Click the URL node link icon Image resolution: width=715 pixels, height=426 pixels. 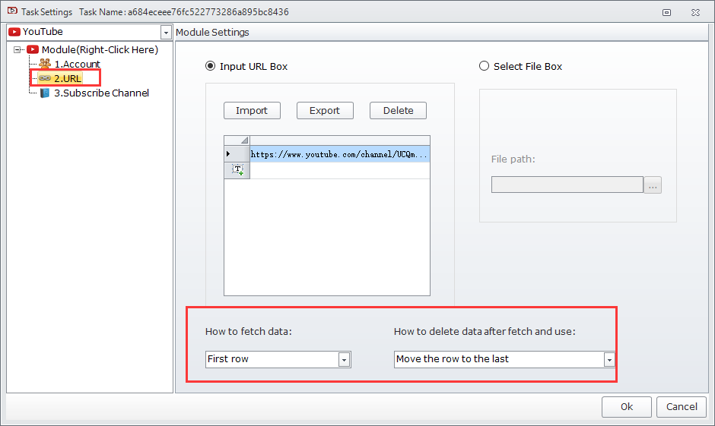45,78
